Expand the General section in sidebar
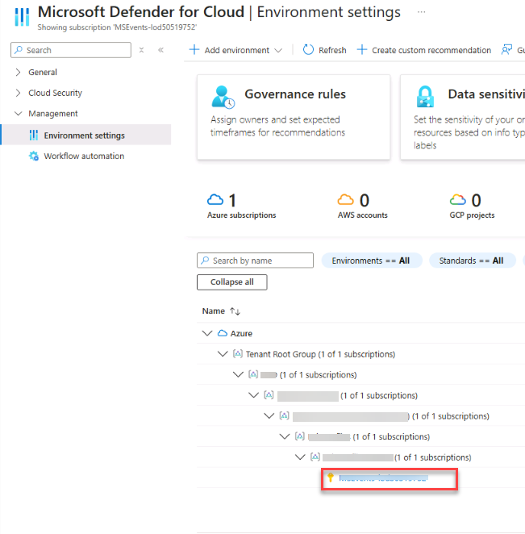525x534 pixels. coord(18,73)
